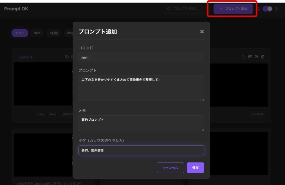Image resolution: width=285 pixels, height=185 pixels.
Task: Open history icon on the right card
Action: pos(256,57)
